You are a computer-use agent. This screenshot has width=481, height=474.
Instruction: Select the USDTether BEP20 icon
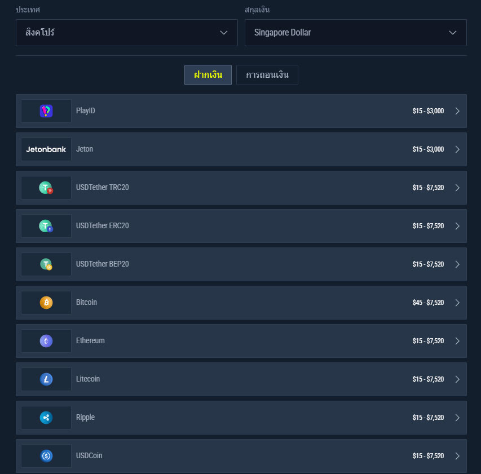click(x=46, y=264)
